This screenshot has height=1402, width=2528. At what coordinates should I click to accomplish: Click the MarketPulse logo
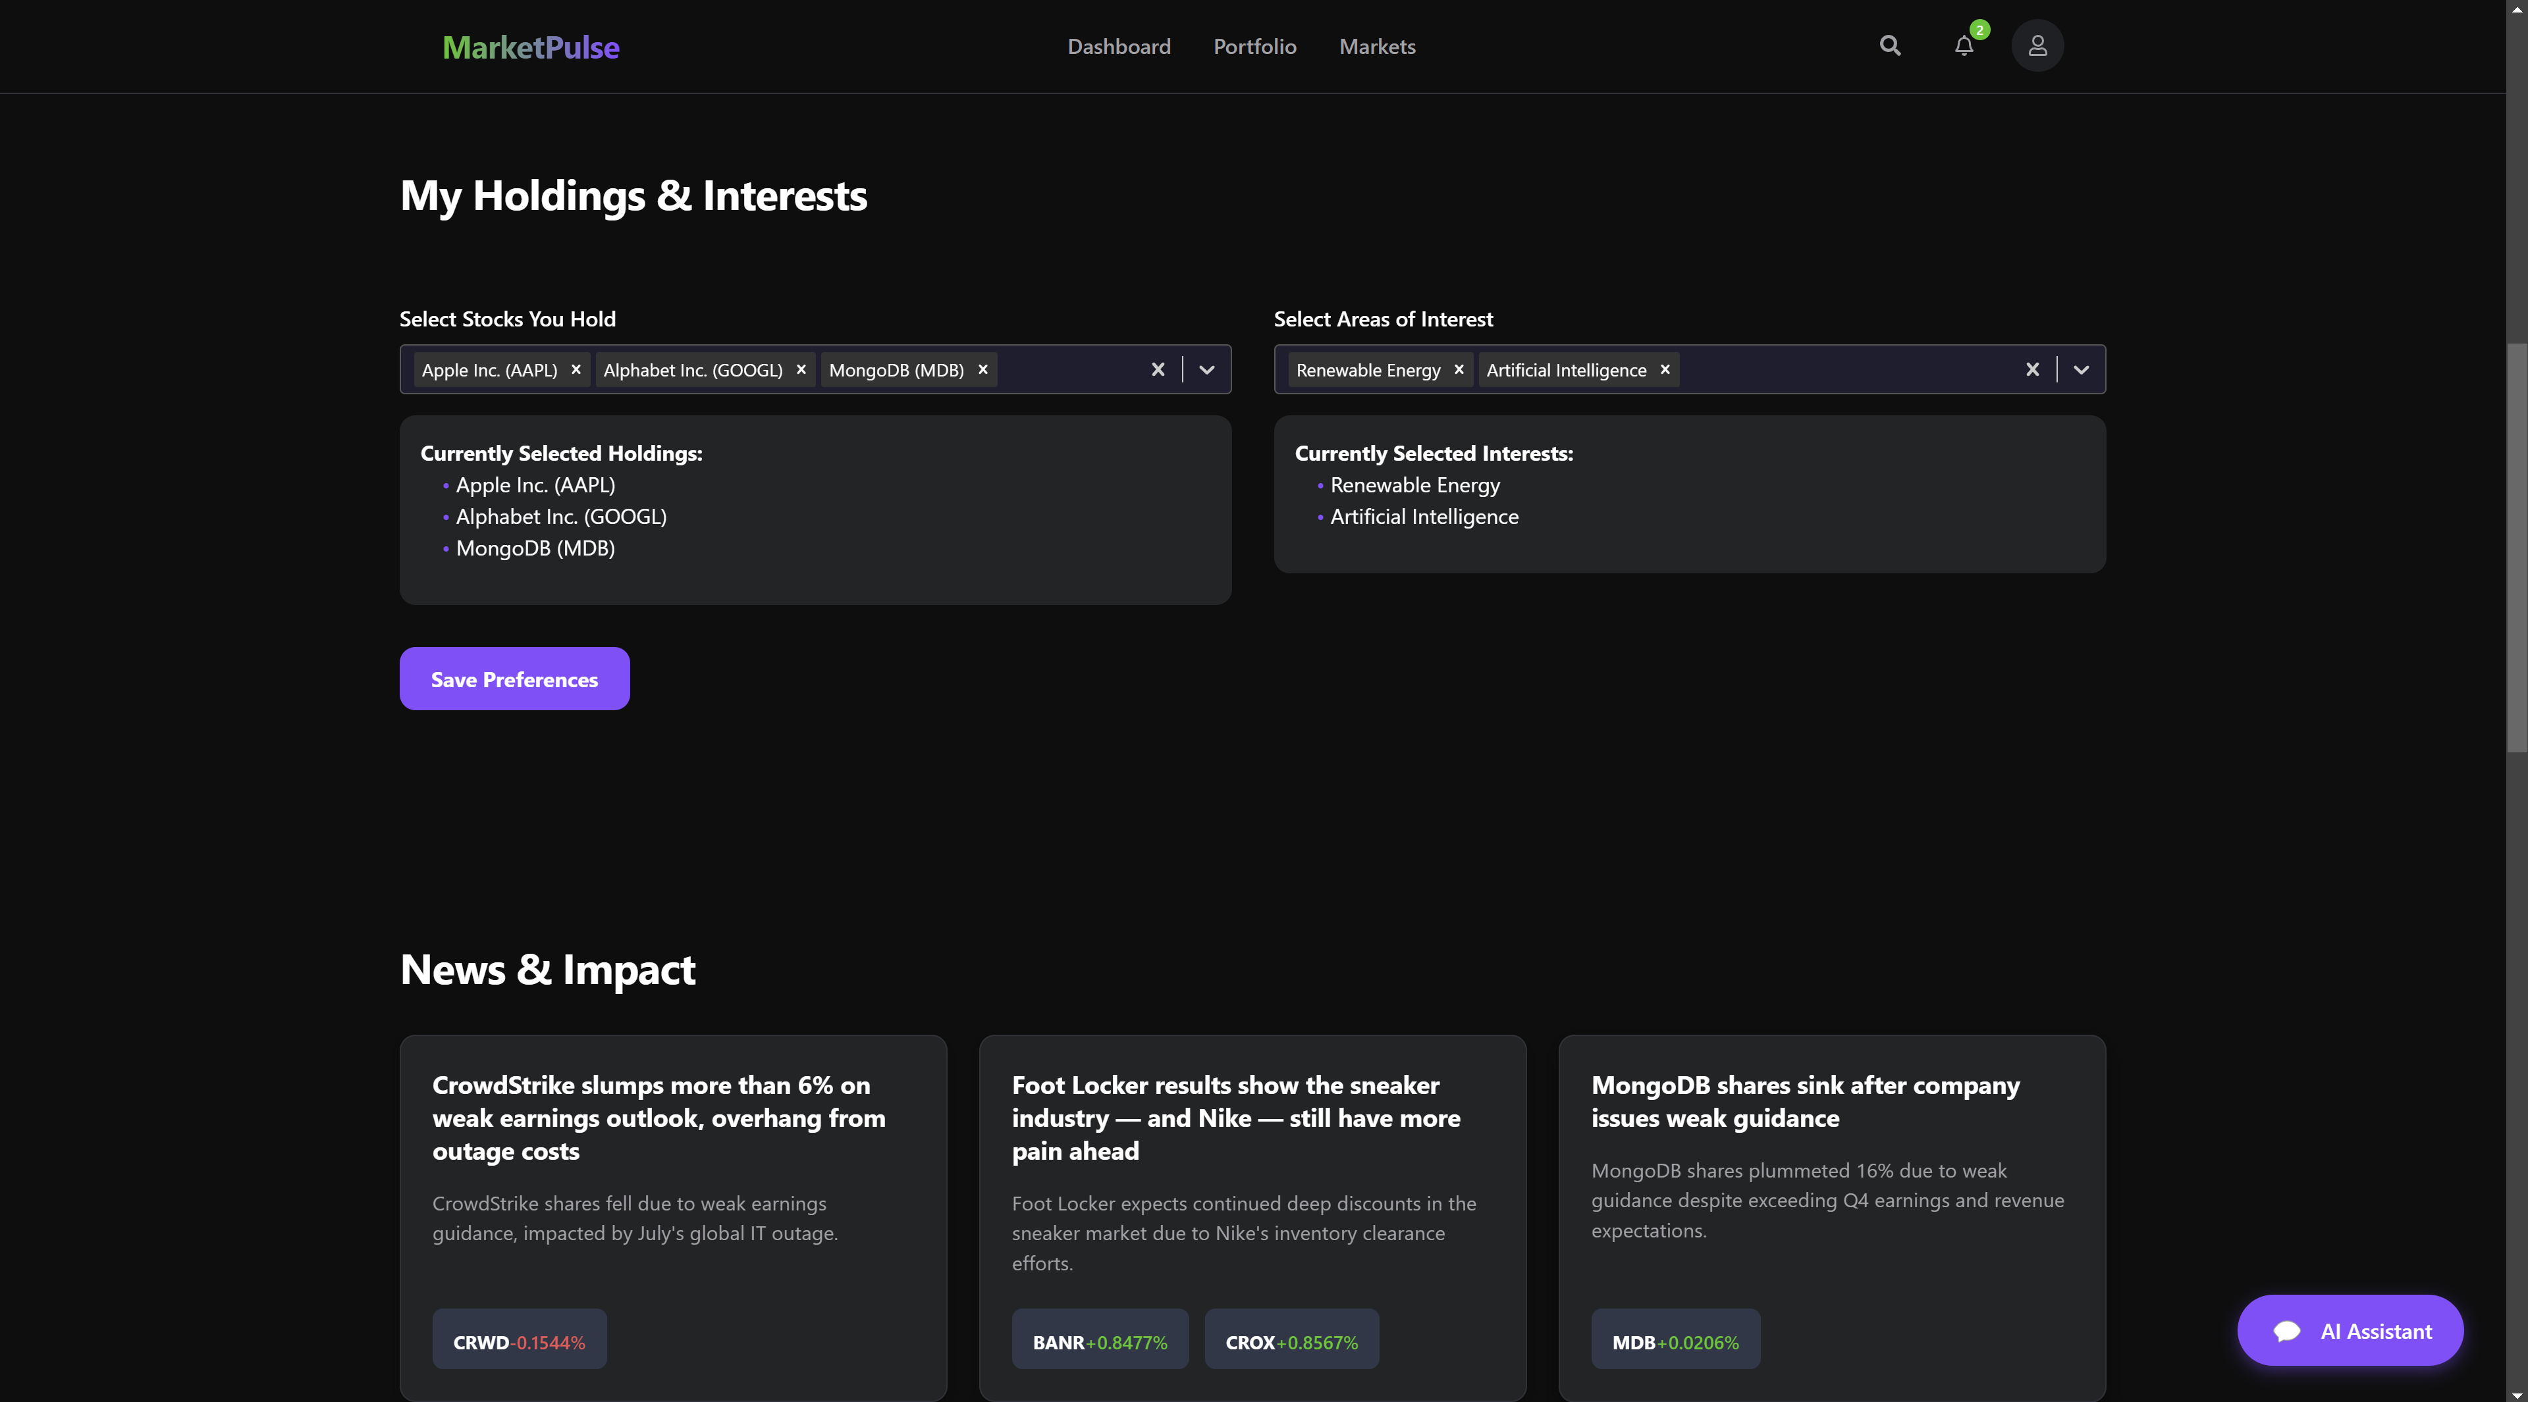pos(531,47)
